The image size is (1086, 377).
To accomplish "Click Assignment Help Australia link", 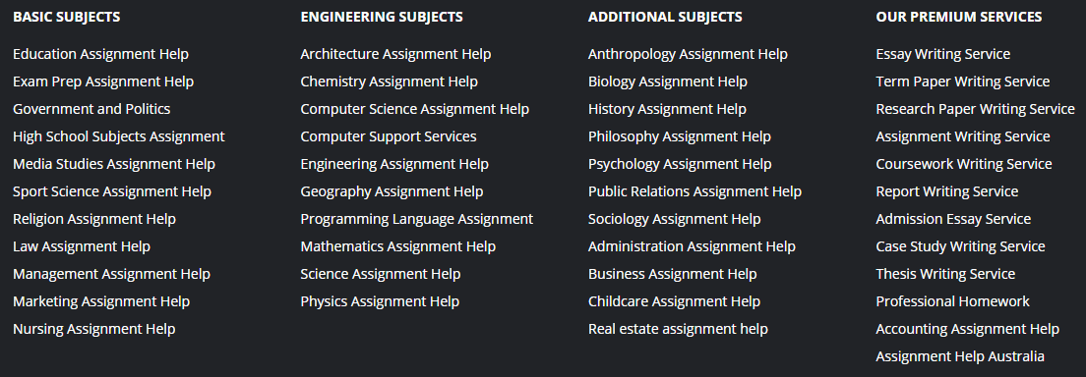I will (x=960, y=357).
